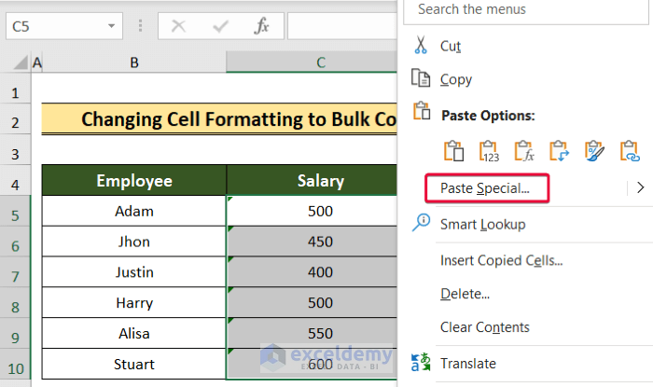
Task: Click Smart Lookup menu item
Action: tap(482, 224)
